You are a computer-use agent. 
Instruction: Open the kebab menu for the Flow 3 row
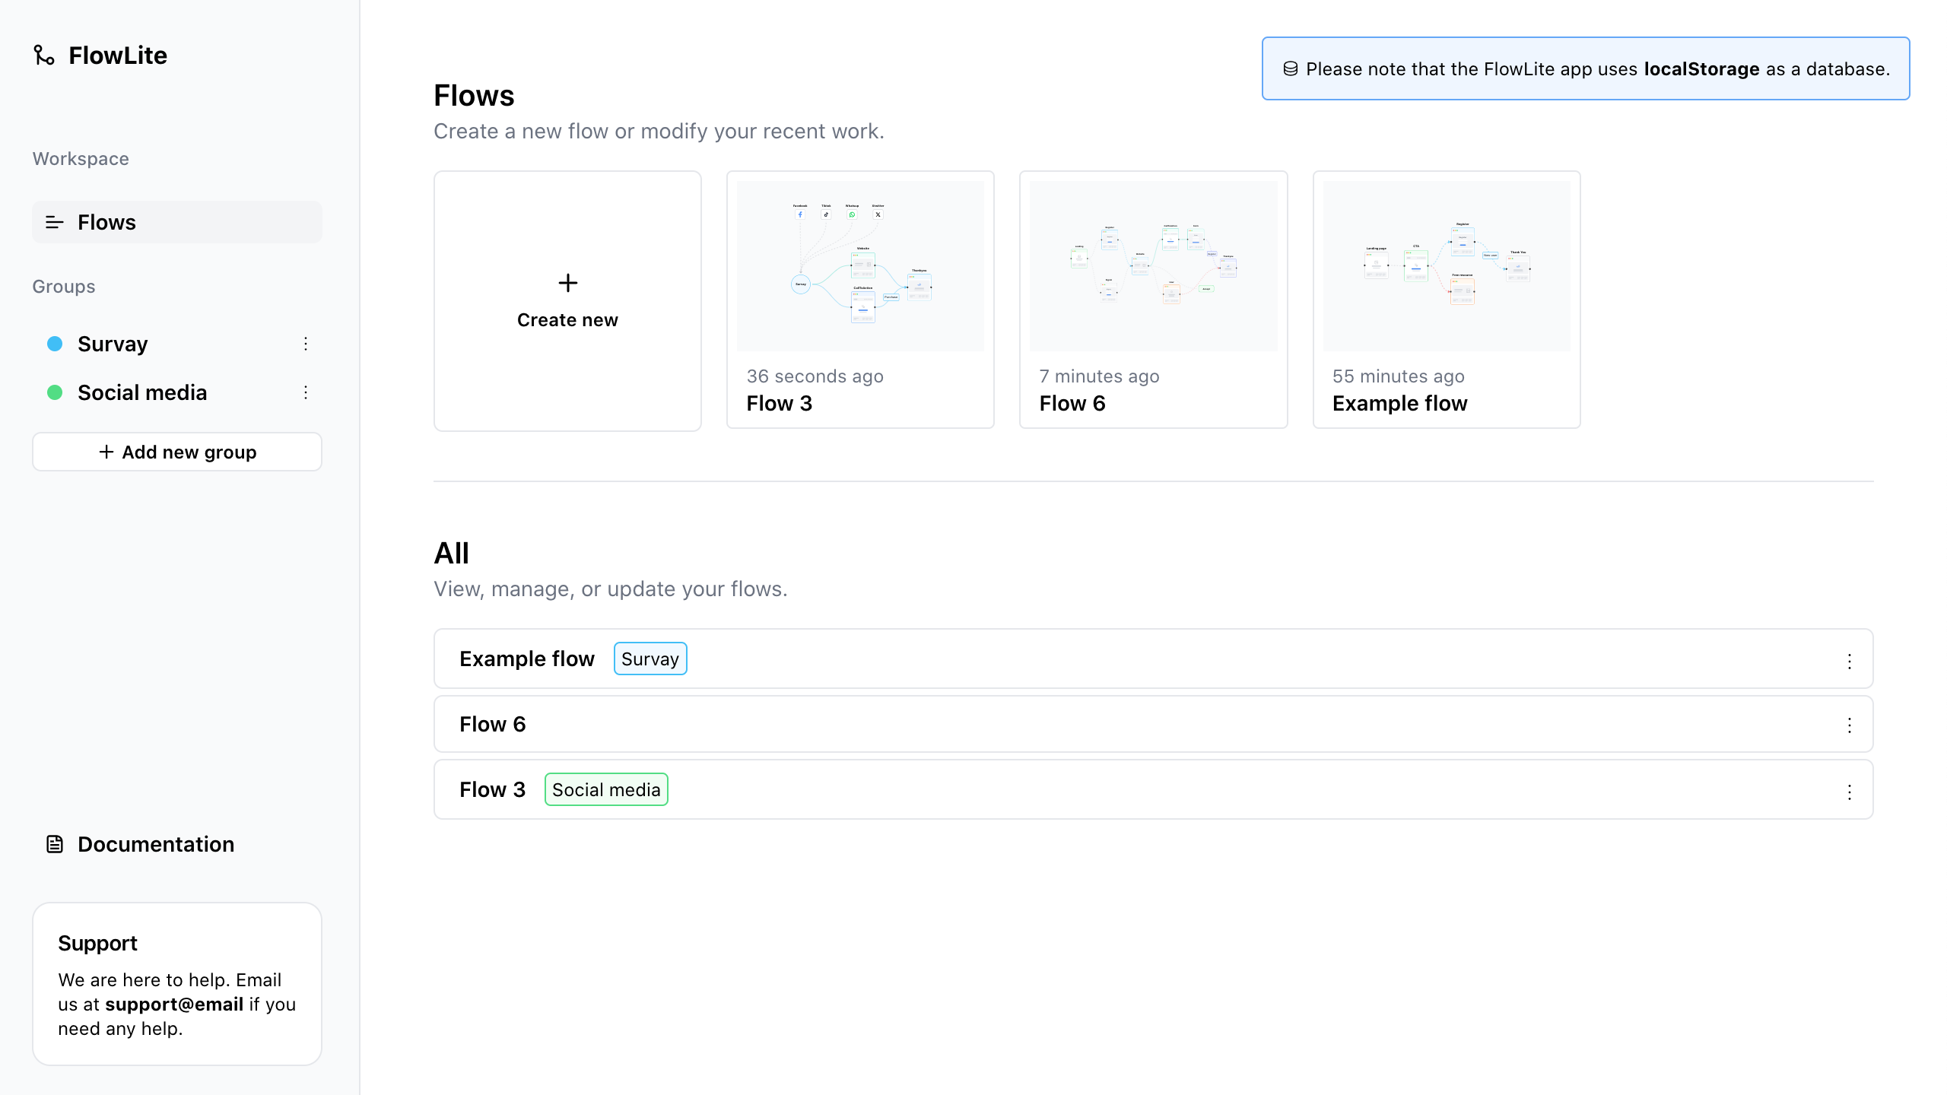(x=1850, y=789)
